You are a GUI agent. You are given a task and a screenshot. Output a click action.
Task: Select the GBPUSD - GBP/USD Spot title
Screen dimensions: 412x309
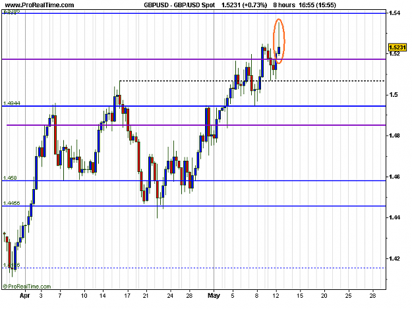pyautogui.click(x=179, y=5)
